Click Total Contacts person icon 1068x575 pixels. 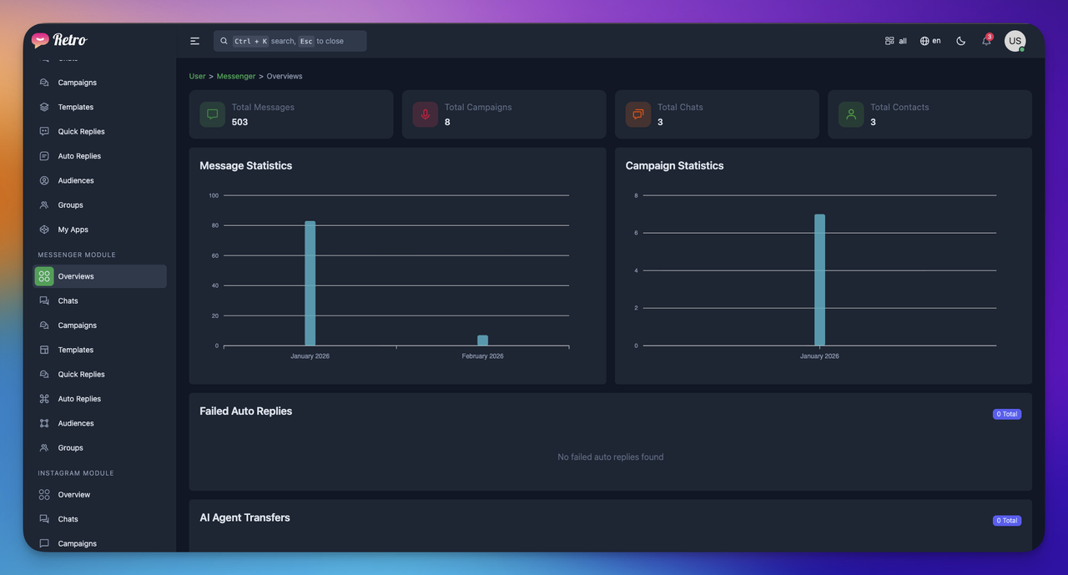[851, 114]
